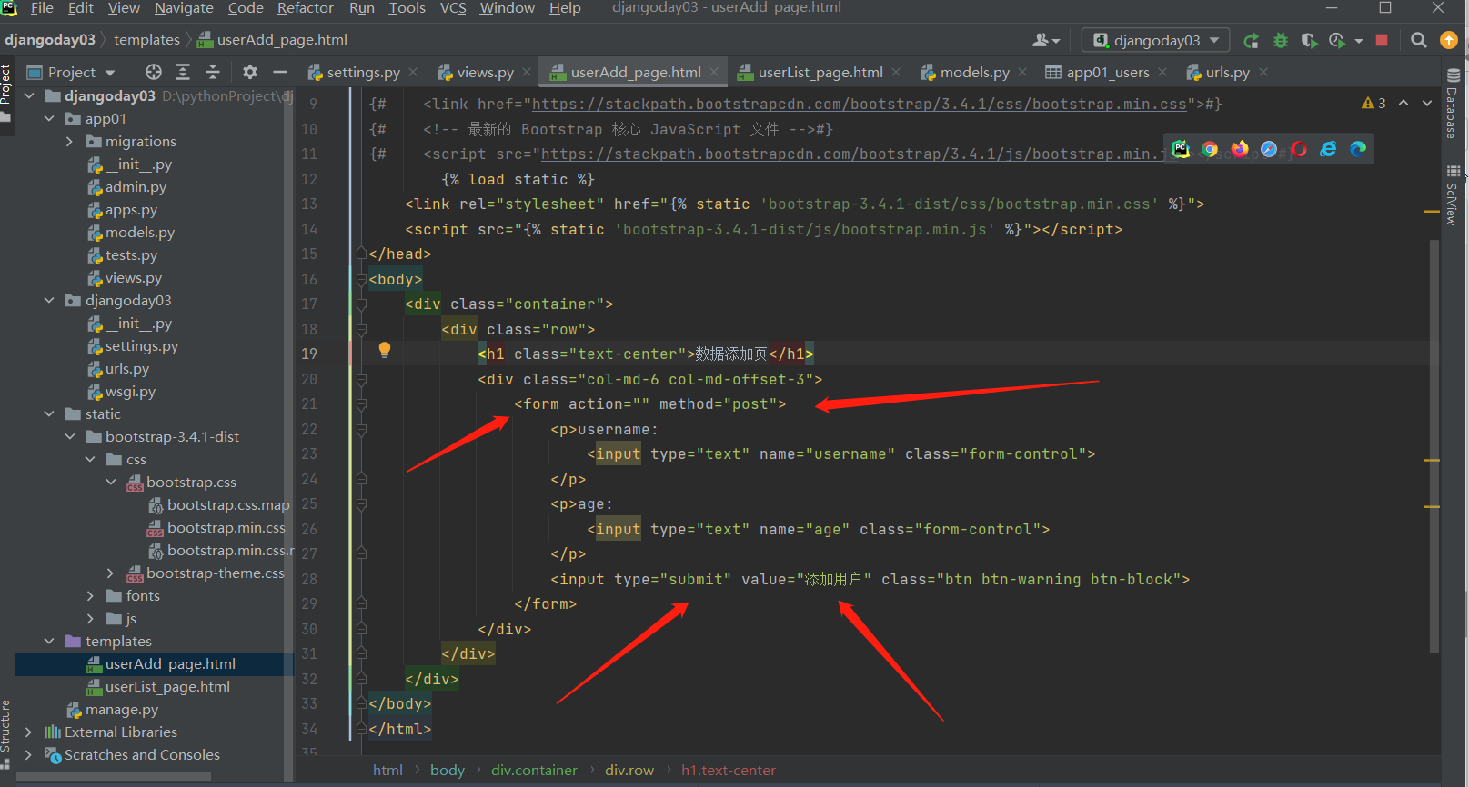Viewport: 1469px width, 787px height.
Task: Go to previous highlighted error arrow
Action: [x=1404, y=103]
